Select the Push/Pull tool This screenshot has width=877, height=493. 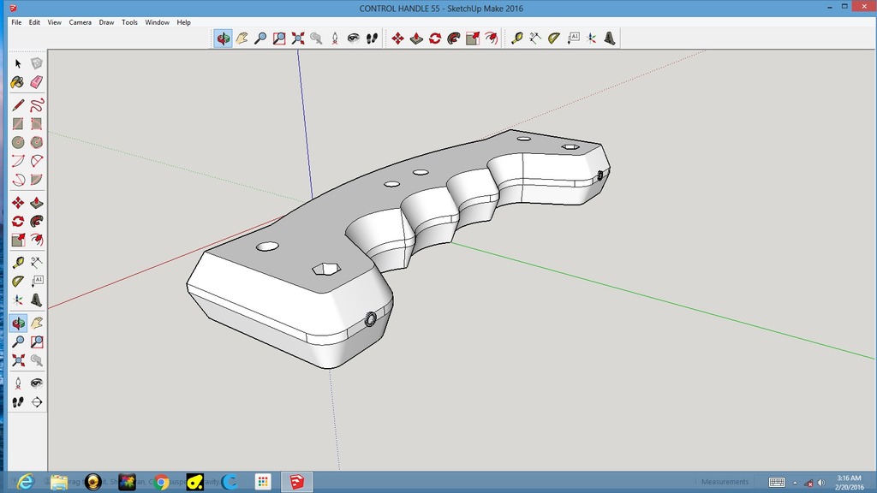pyautogui.click(x=36, y=201)
